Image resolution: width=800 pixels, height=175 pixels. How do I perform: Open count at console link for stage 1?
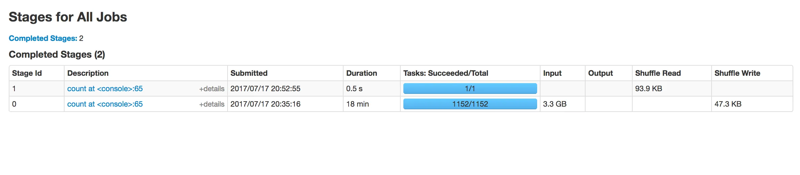click(105, 89)
